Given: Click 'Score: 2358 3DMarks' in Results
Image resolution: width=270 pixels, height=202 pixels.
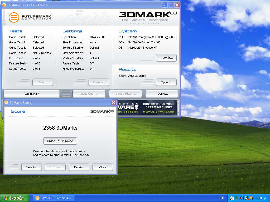Looking at the screenshot, I should coord(132,76).
